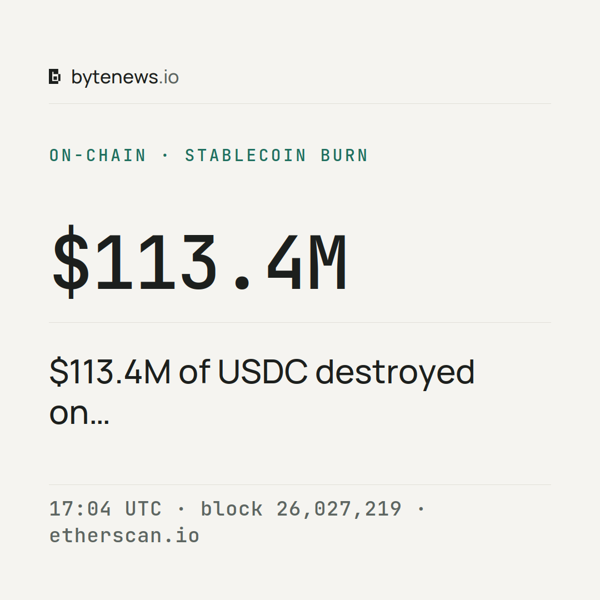Click the divider line under the logo header
Image resolution: width=600 pixels, height=600 pixels.
[x=300, y=103]
